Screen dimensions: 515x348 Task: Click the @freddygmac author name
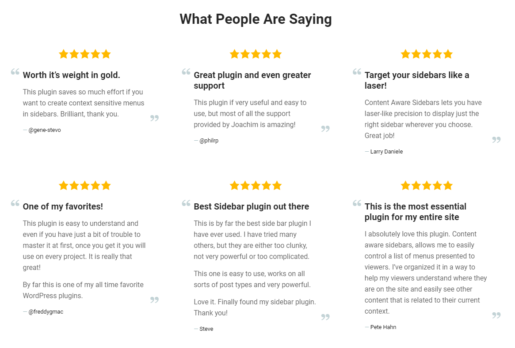(46, 312)
